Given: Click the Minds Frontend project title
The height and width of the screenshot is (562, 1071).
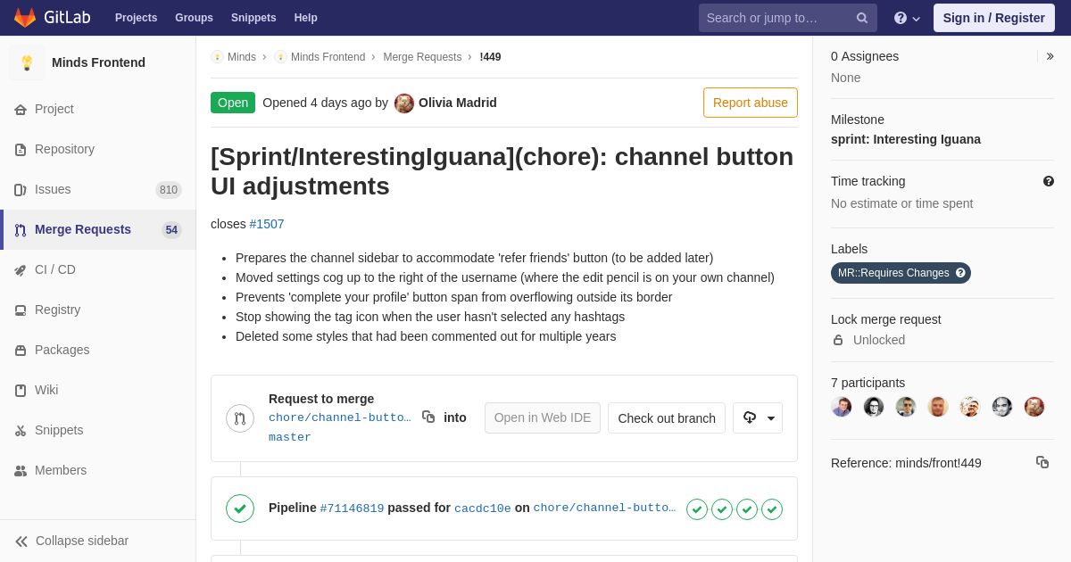Looking at the screenshot, I should (x=98, y=62).
